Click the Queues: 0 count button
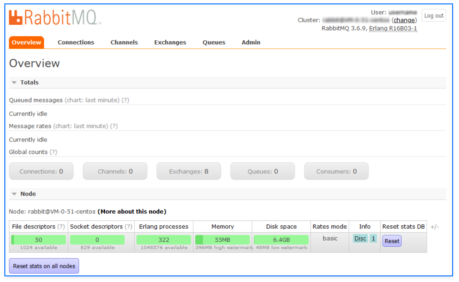 tap(262, 171)
